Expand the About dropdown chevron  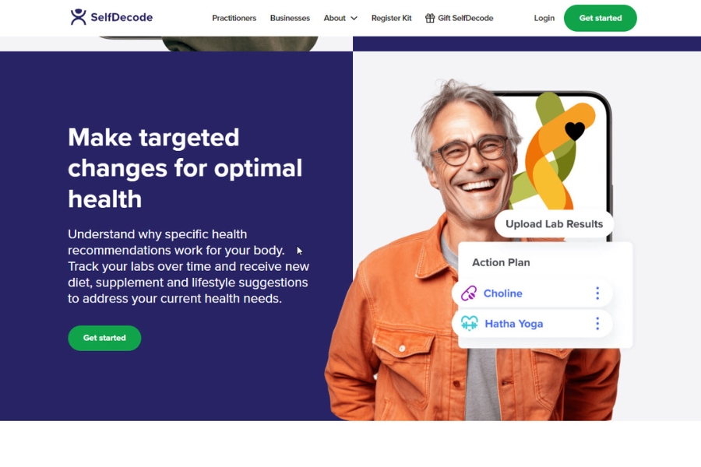pos(354,19)
